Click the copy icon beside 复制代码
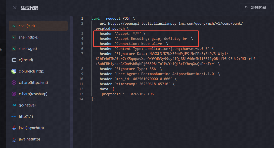Viewport: 274px width, 148px height. click(x=247, y=8)
